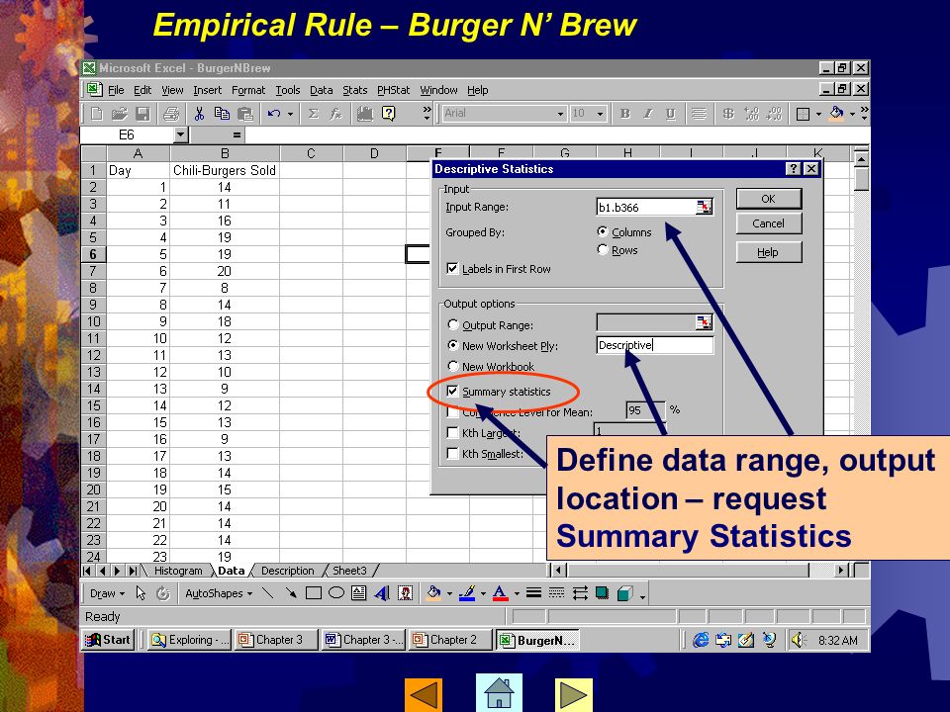
Task: Click the New workbook icon
Action: tap(96, 113)
